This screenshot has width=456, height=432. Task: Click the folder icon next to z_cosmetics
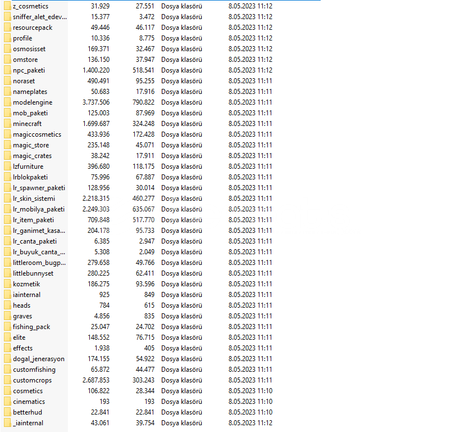pyautogui.click(x=7, y=6)
